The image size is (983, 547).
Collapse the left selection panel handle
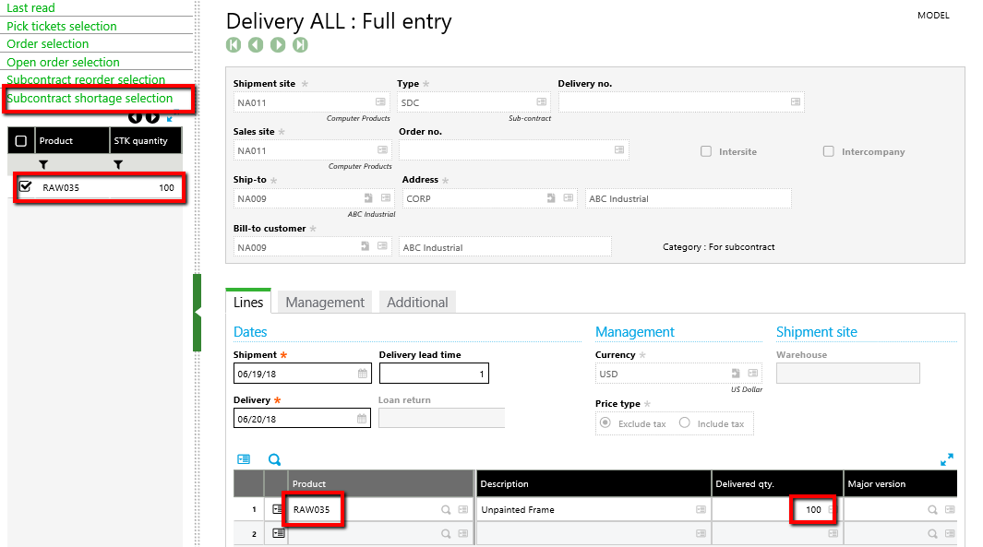[197, 314]
